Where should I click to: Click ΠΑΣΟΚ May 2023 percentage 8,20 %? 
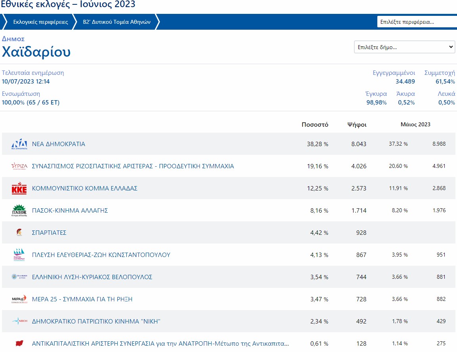point(400,210)
